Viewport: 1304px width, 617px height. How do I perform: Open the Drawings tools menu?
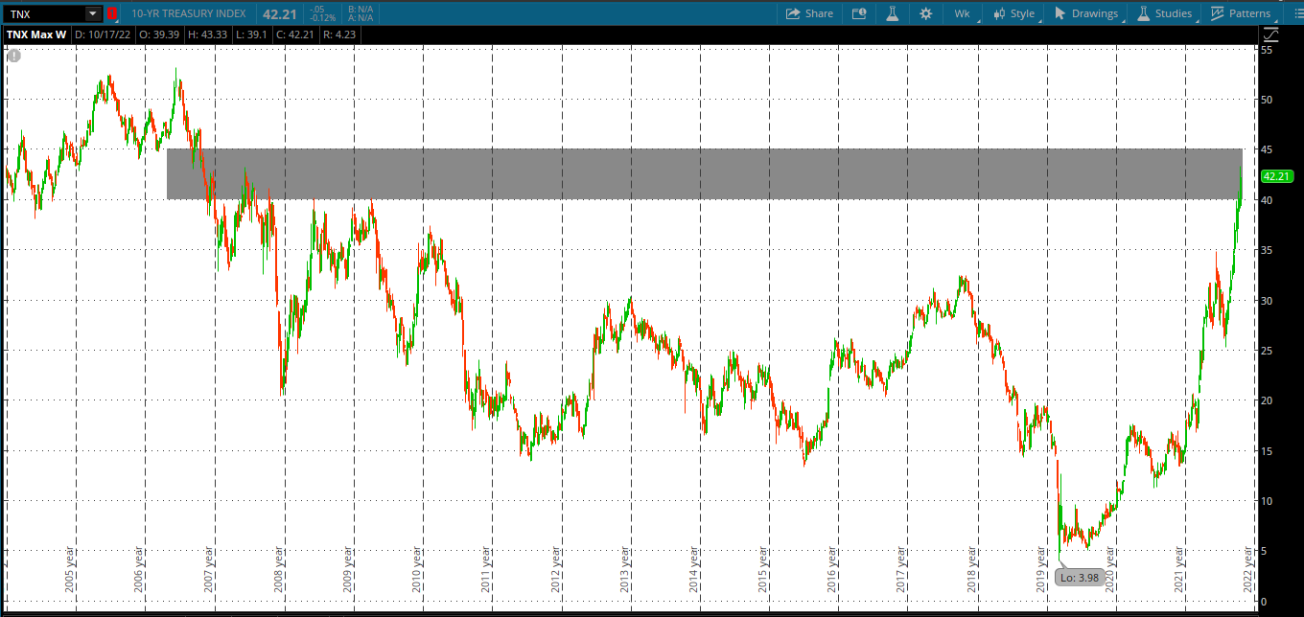pyautogui.click(x=1086, y=13)
